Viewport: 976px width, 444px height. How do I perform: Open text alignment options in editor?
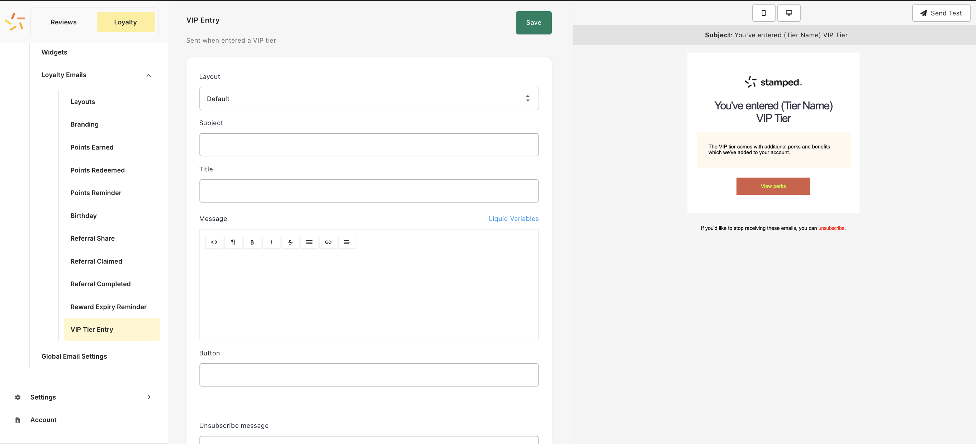[x=347, y=242]
